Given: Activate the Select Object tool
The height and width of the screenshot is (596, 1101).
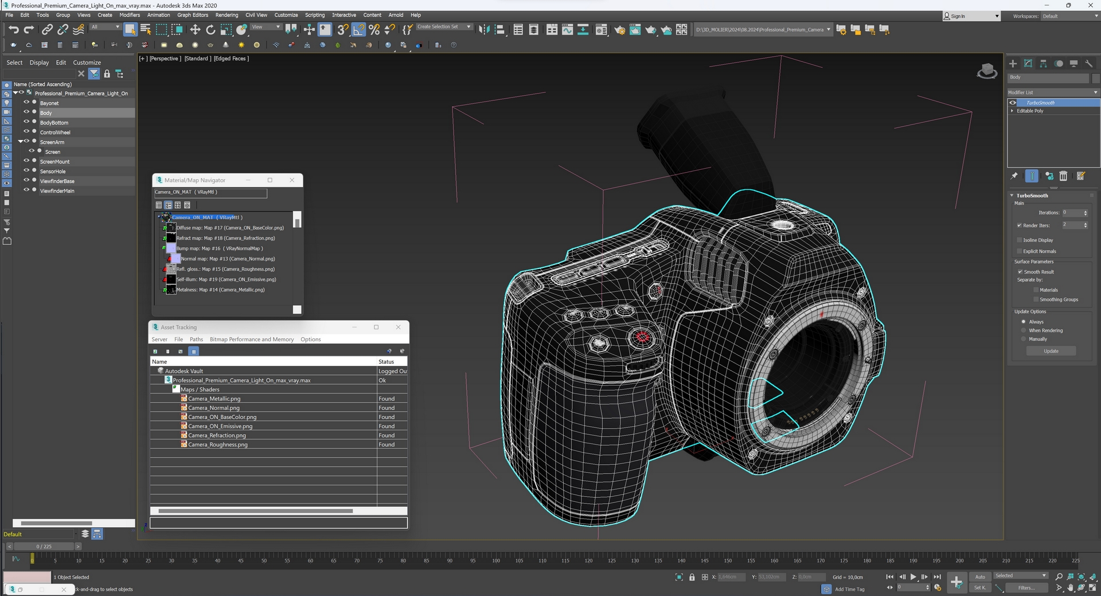Looking at the screenshot, I should point(130,29).
